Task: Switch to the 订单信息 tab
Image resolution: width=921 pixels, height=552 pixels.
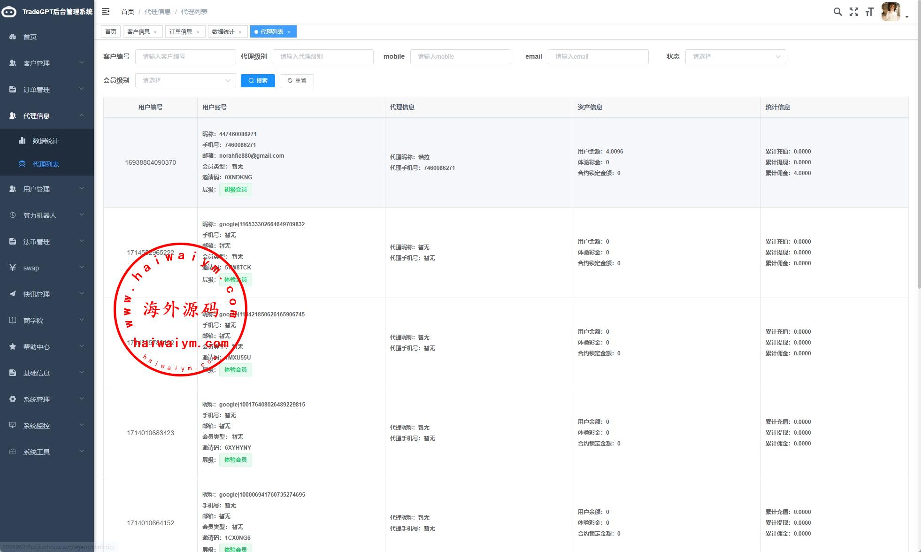Action: click(x=181, y=31)
